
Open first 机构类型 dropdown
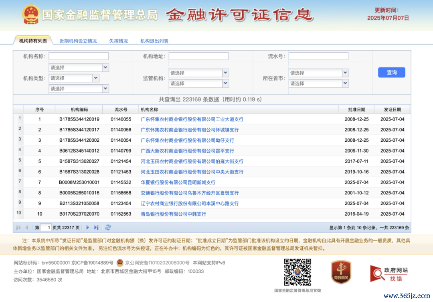[79, 67]
